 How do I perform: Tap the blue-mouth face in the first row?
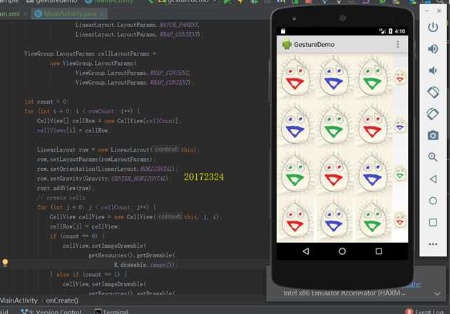pyautogui.click(x=334, y=76)
